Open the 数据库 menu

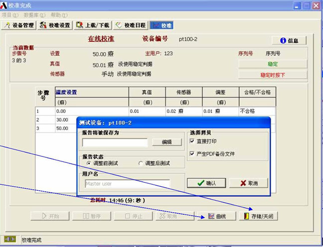tap(34, 15)
